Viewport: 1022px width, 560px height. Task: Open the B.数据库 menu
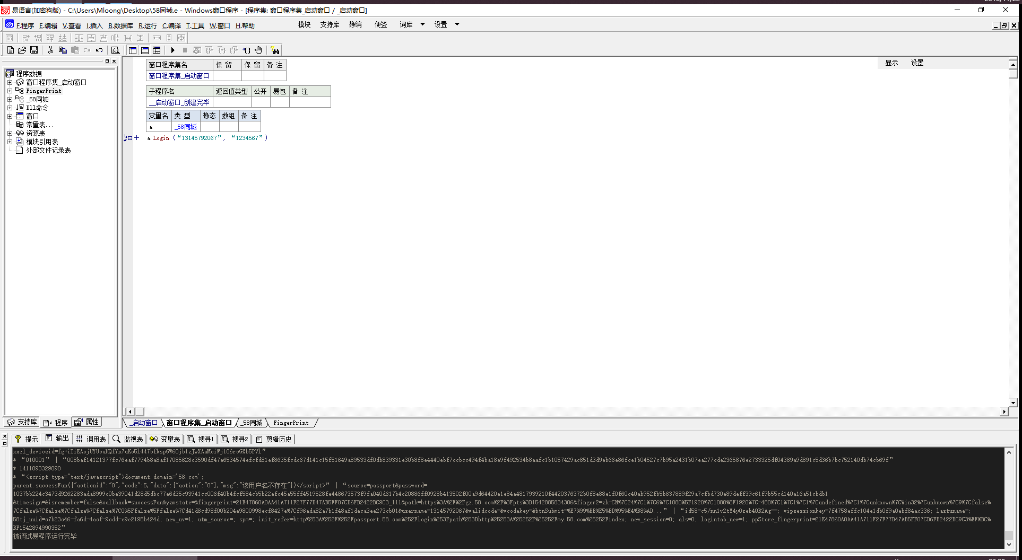(x=120, y=25)
